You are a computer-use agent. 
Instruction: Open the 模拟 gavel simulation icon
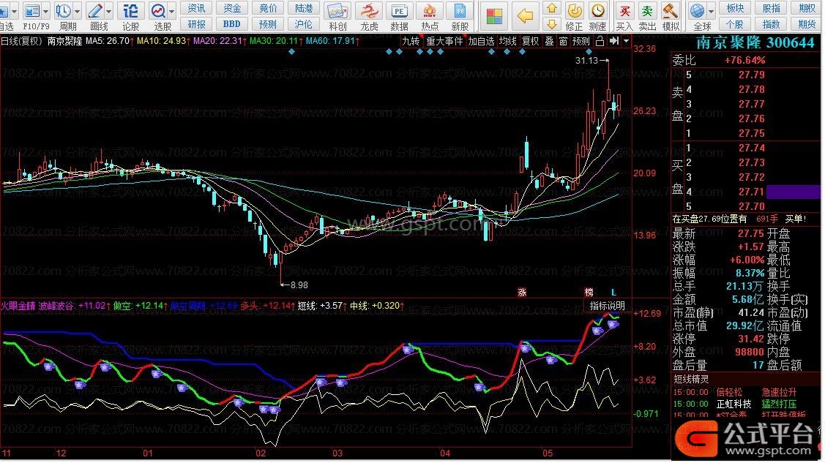[670, 10]
